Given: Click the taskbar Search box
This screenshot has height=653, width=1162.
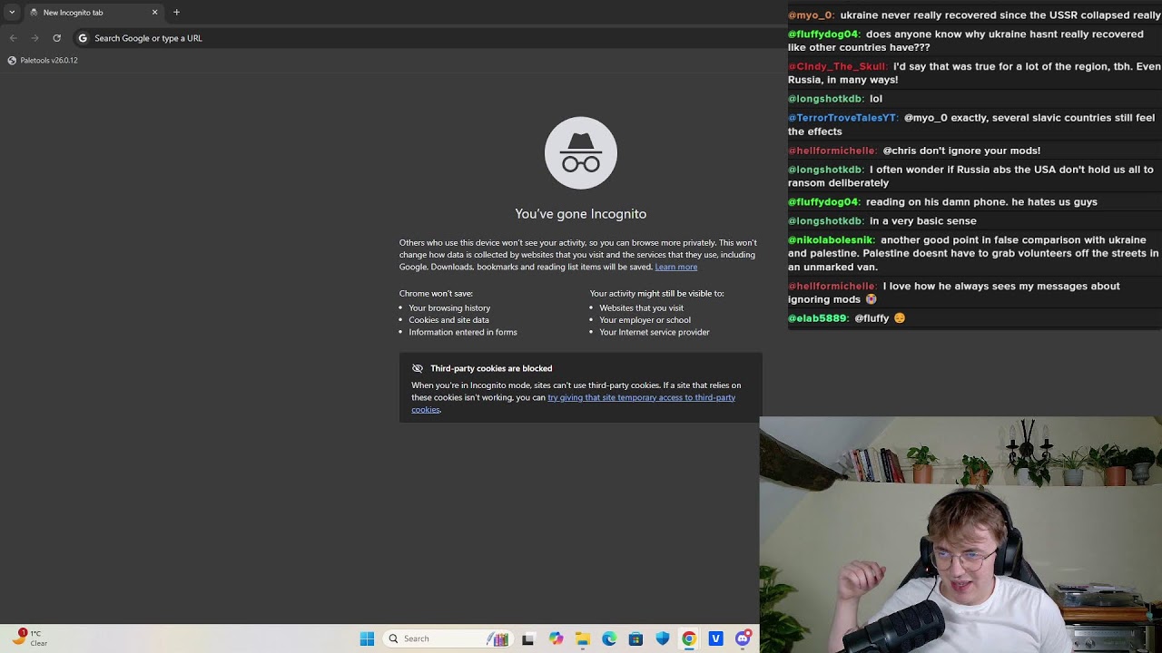Looking at the screenshot, I should pyautogui.click(x=448, y=638).
